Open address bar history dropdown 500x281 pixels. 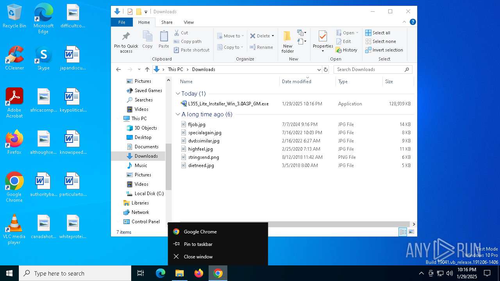click(x=319, y=69)
